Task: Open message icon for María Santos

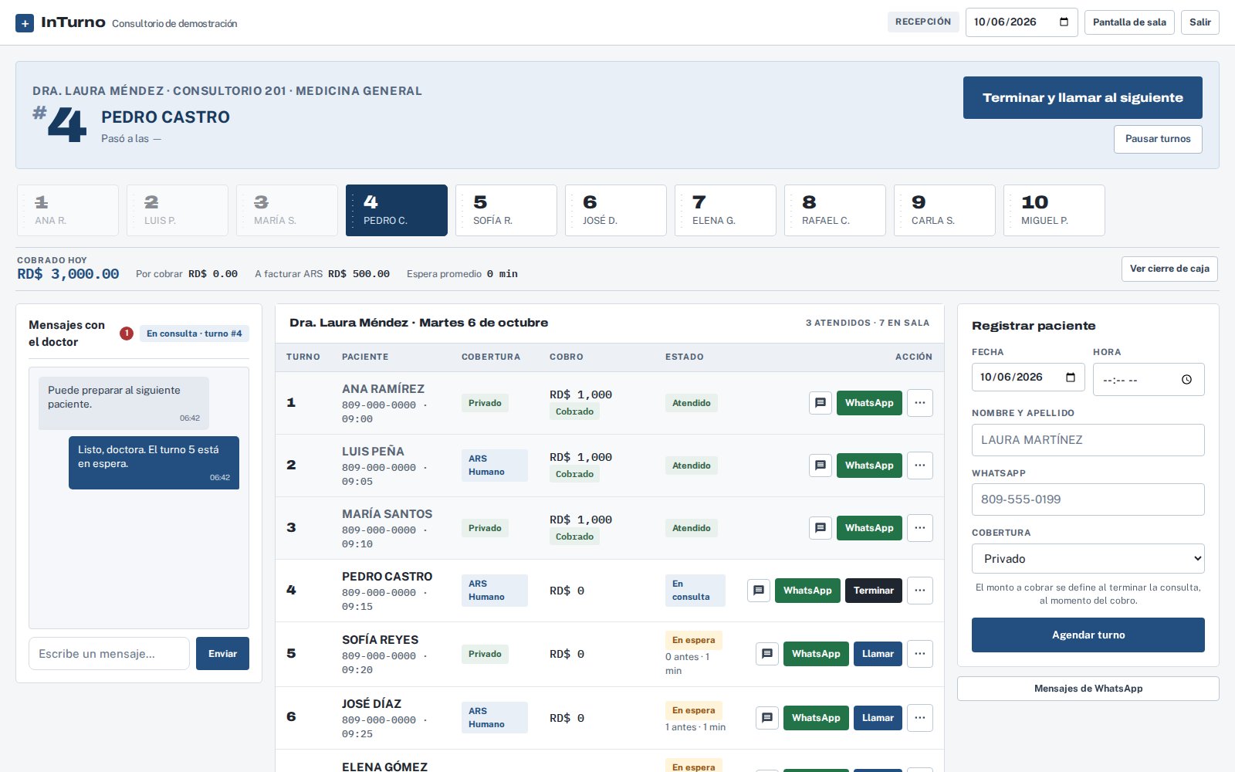Action: click(x=821, y=527)
